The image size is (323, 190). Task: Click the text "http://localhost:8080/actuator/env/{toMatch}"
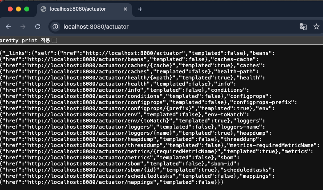click(99, 121)
